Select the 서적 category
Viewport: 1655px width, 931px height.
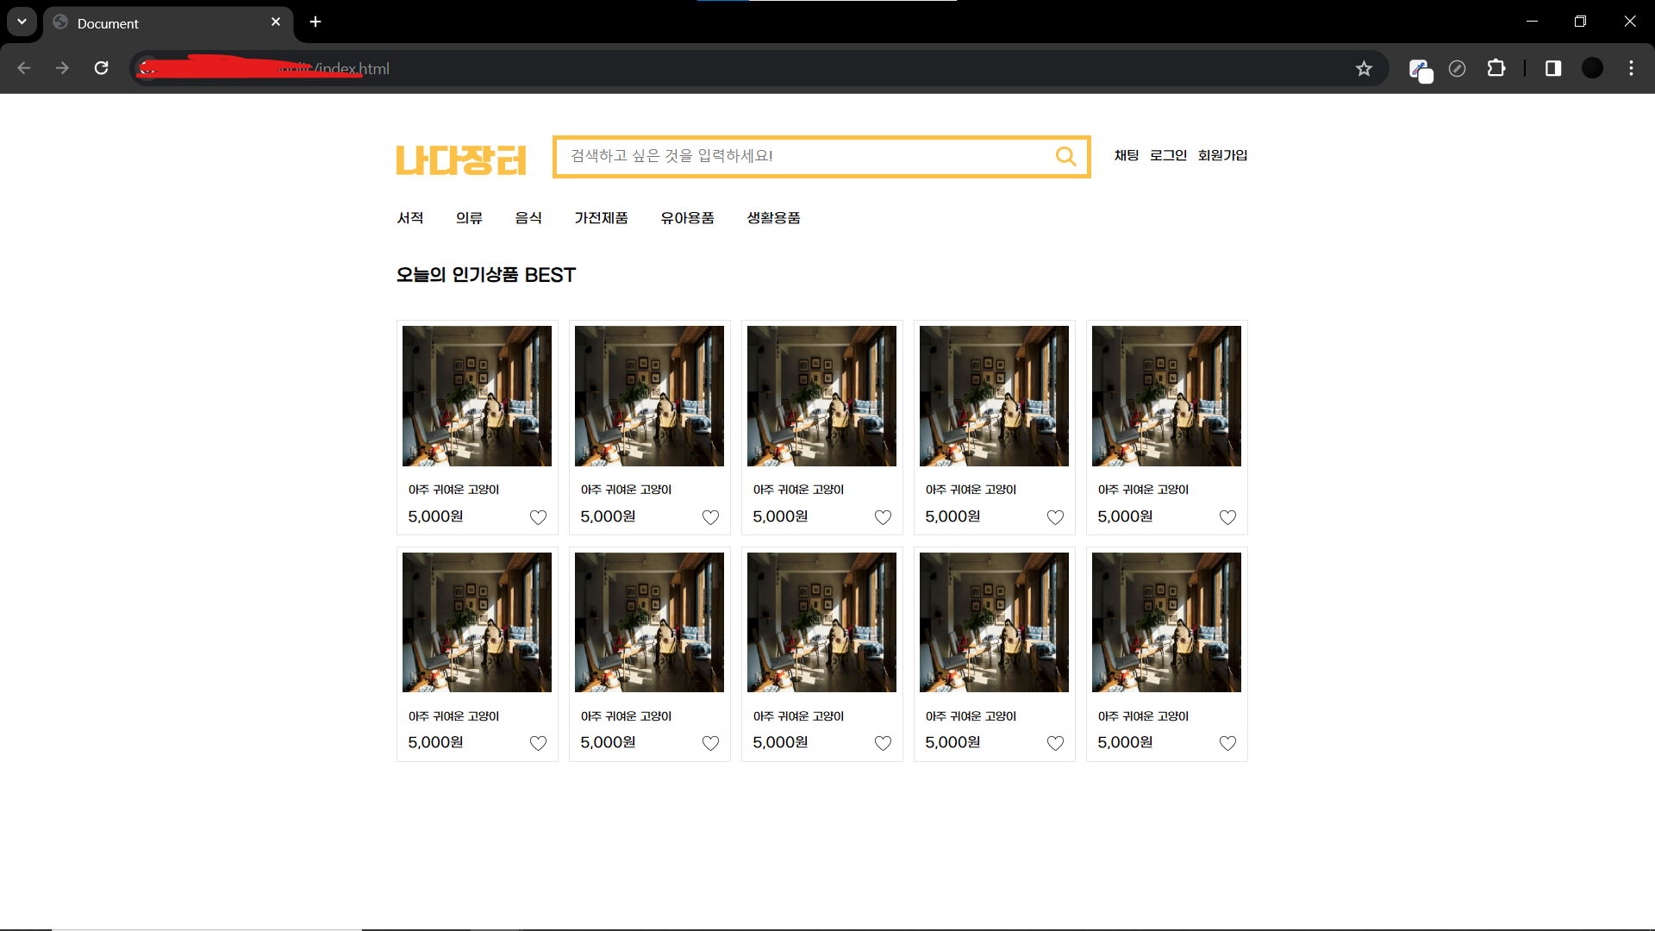[x=410, y=218]
